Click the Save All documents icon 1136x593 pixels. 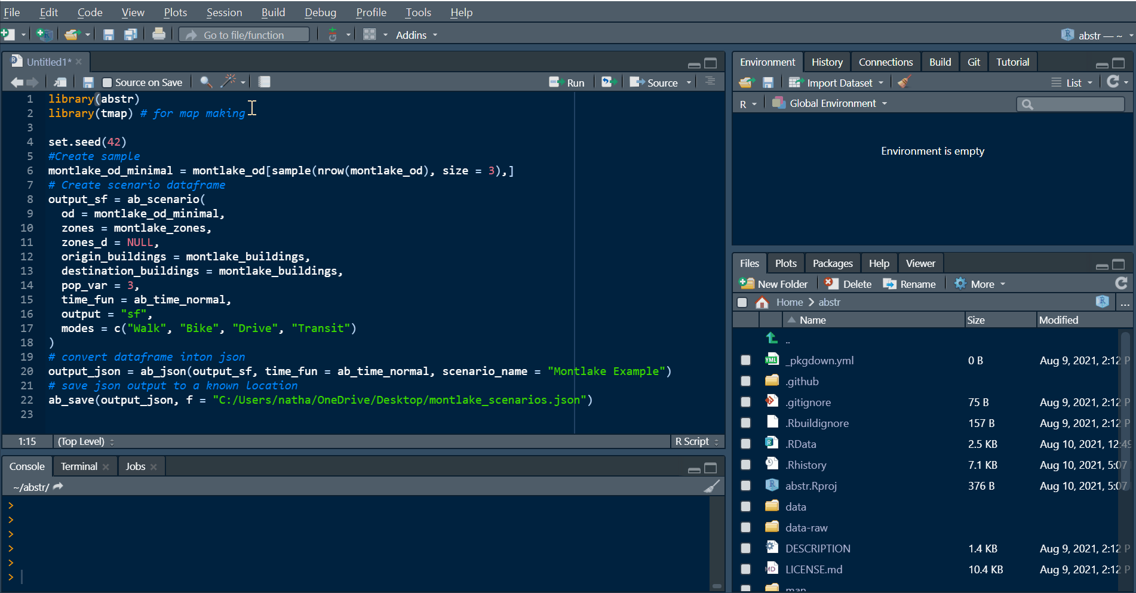tap(130, 35)
